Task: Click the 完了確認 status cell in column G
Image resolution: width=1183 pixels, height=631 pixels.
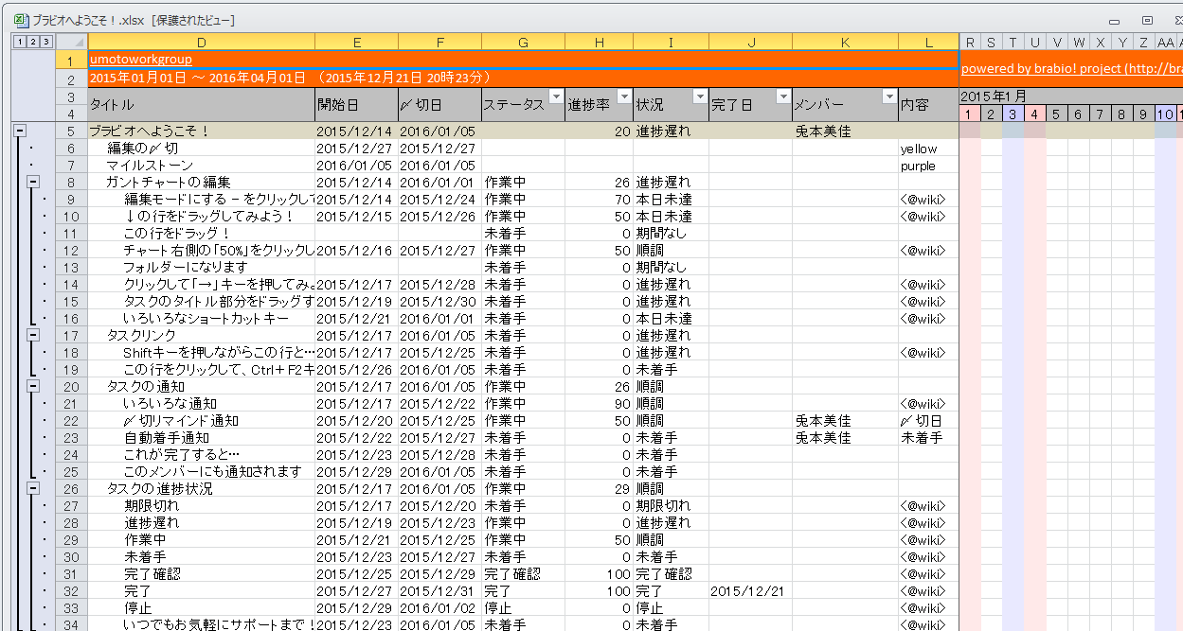Action: pyautogui.click(x=524, y=574)
